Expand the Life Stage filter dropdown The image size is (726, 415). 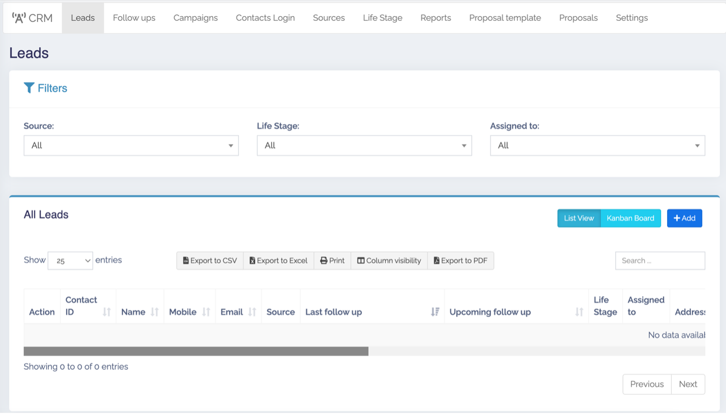[364, 146]
